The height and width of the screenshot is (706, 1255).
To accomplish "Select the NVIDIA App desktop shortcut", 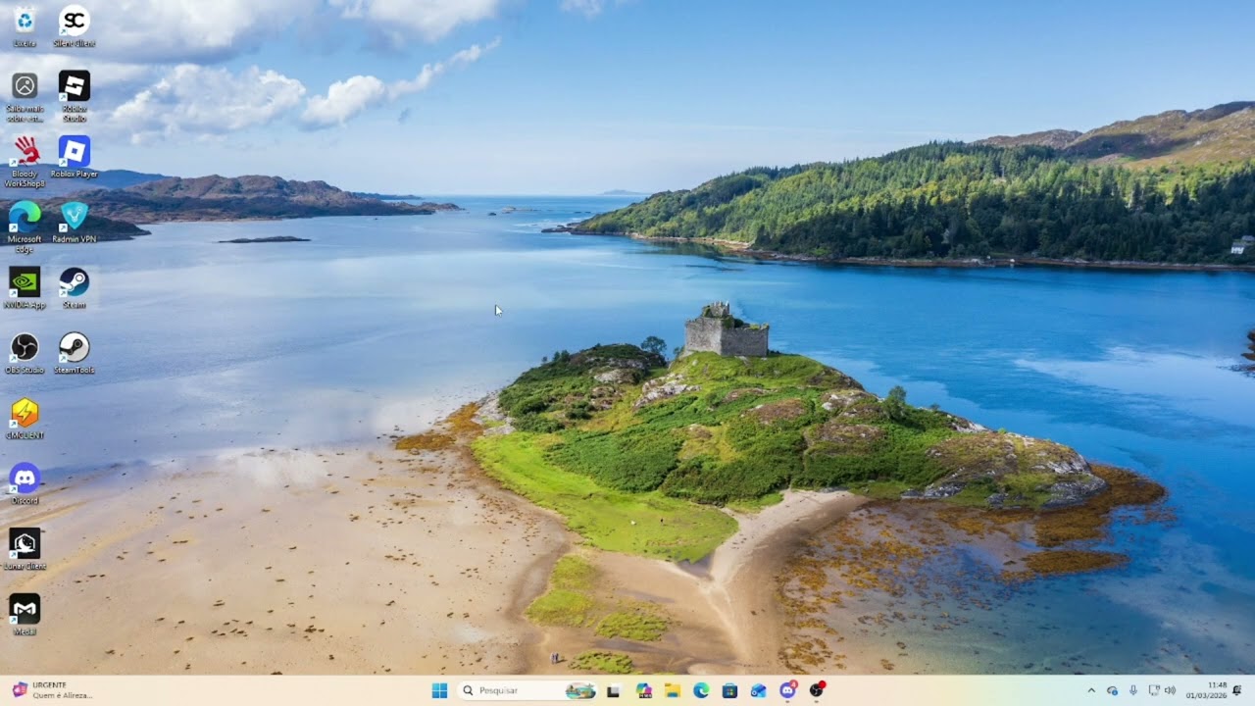I will [x=25, y=287].
